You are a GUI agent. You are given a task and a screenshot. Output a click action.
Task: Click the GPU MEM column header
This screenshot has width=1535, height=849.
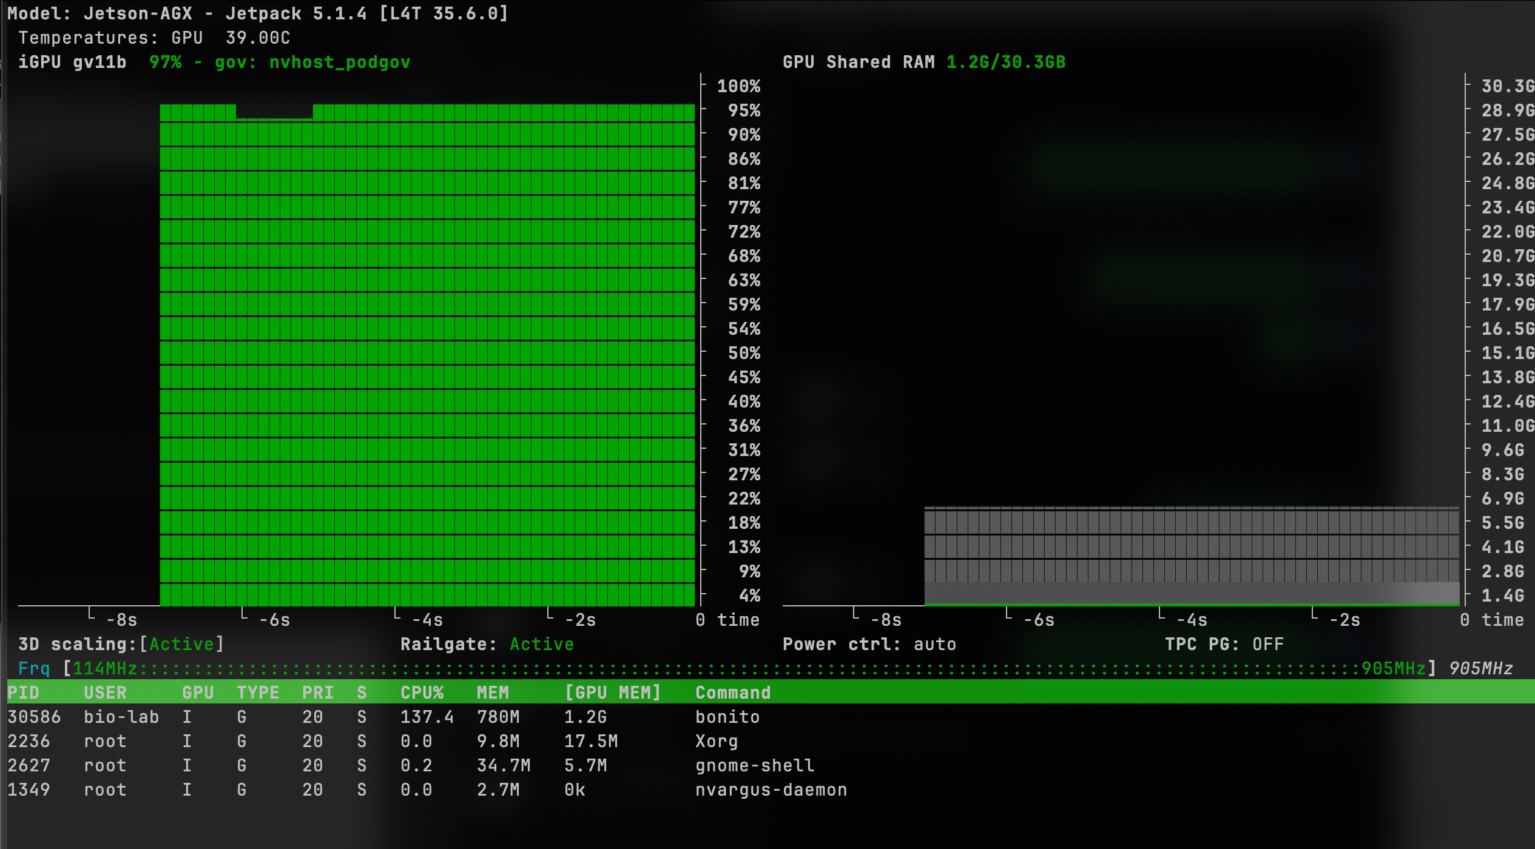(612, 693)
